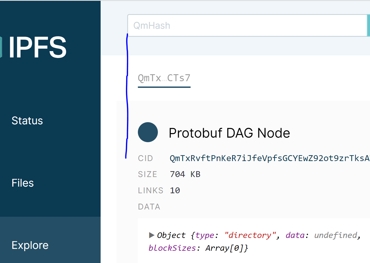Toggle the LINKS count value 10
Image resolution: width=370 pixels, height=263 pixels.
(175, 190)
